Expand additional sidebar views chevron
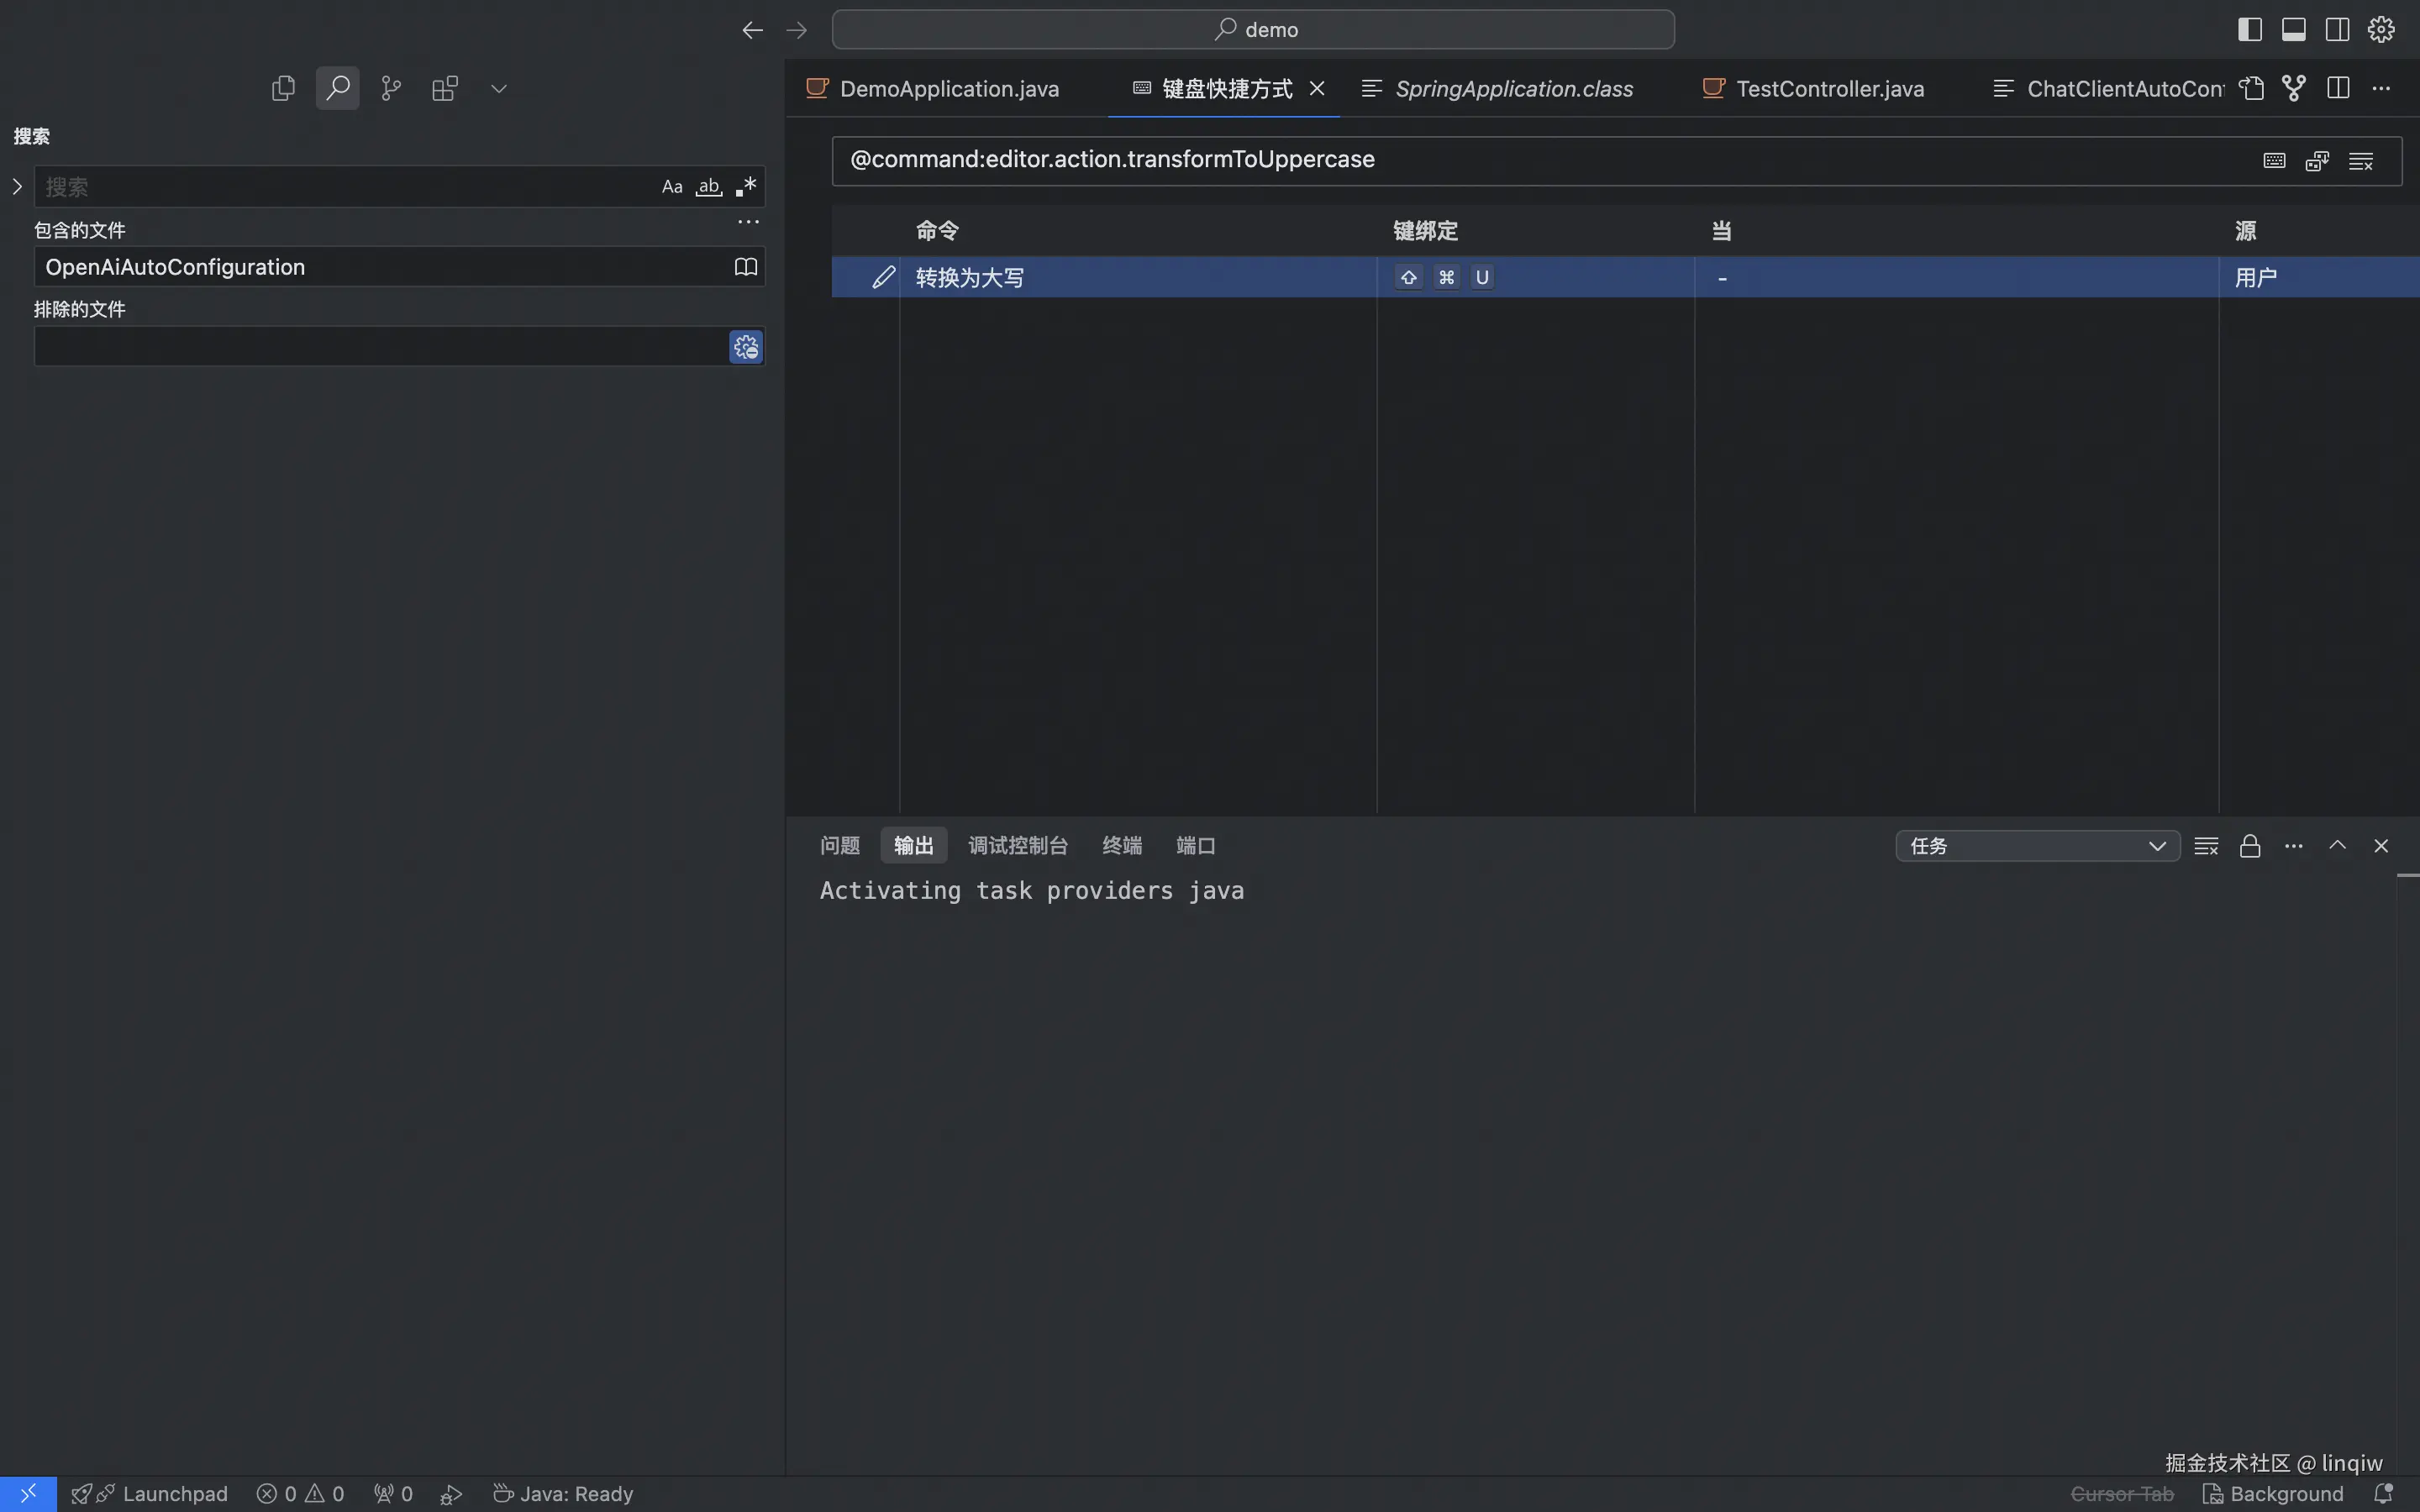Screen dimensions: 2420x1512 click(x=499, y=88)
